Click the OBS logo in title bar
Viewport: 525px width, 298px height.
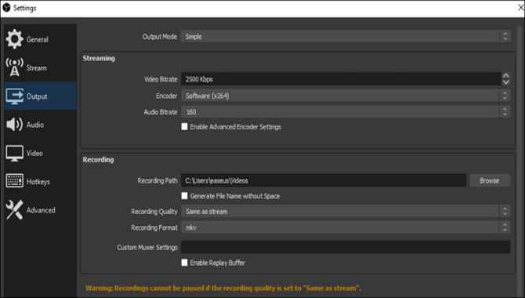pos(7,7)
